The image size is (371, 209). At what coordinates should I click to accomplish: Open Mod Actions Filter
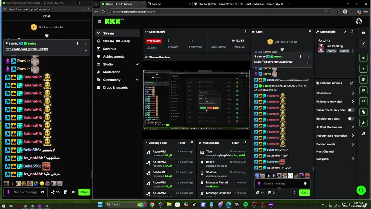[235, 143]
